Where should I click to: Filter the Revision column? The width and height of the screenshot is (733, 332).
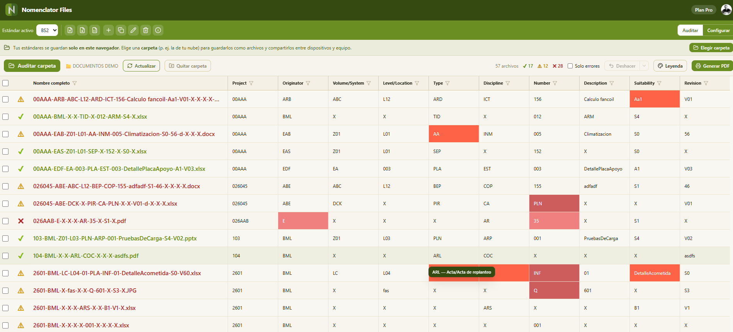tap(706, 83)
